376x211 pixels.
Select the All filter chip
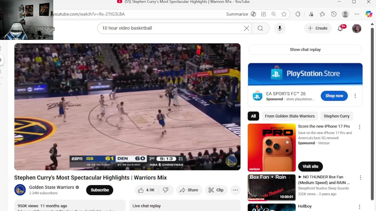(x=253, y=116)
